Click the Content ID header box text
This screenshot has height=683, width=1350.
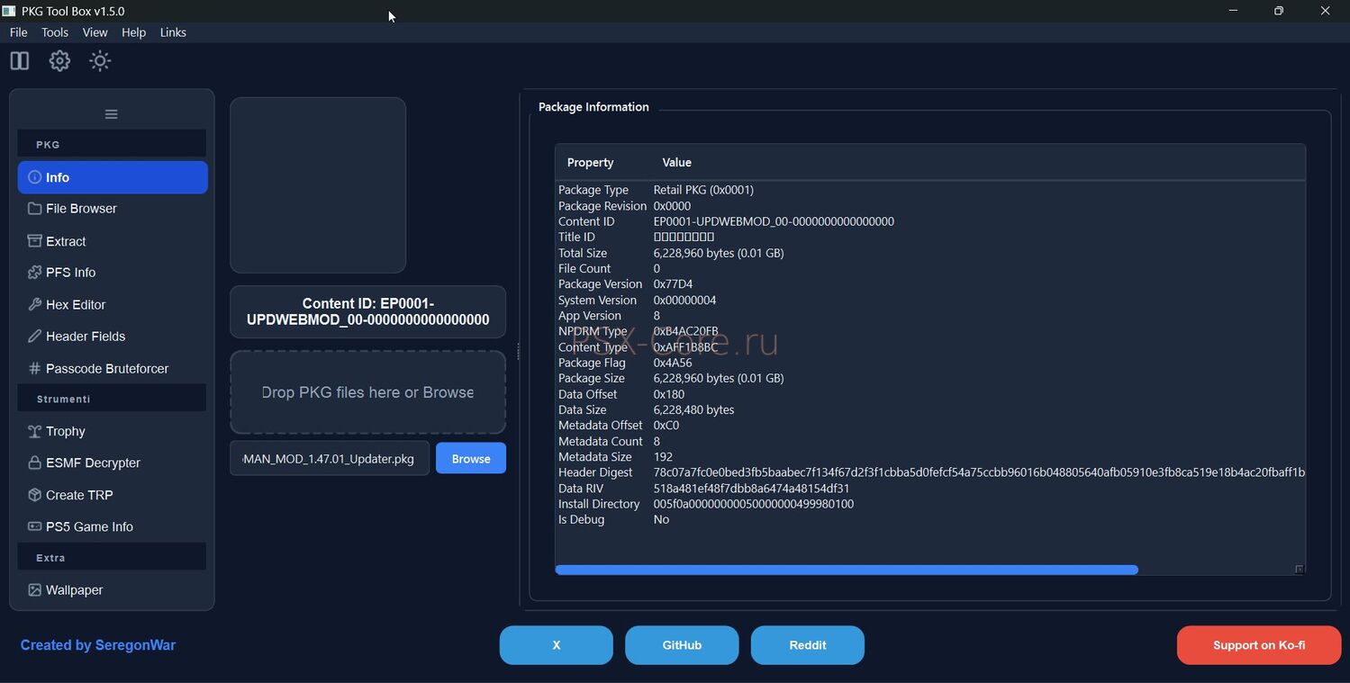click(367, 311)
